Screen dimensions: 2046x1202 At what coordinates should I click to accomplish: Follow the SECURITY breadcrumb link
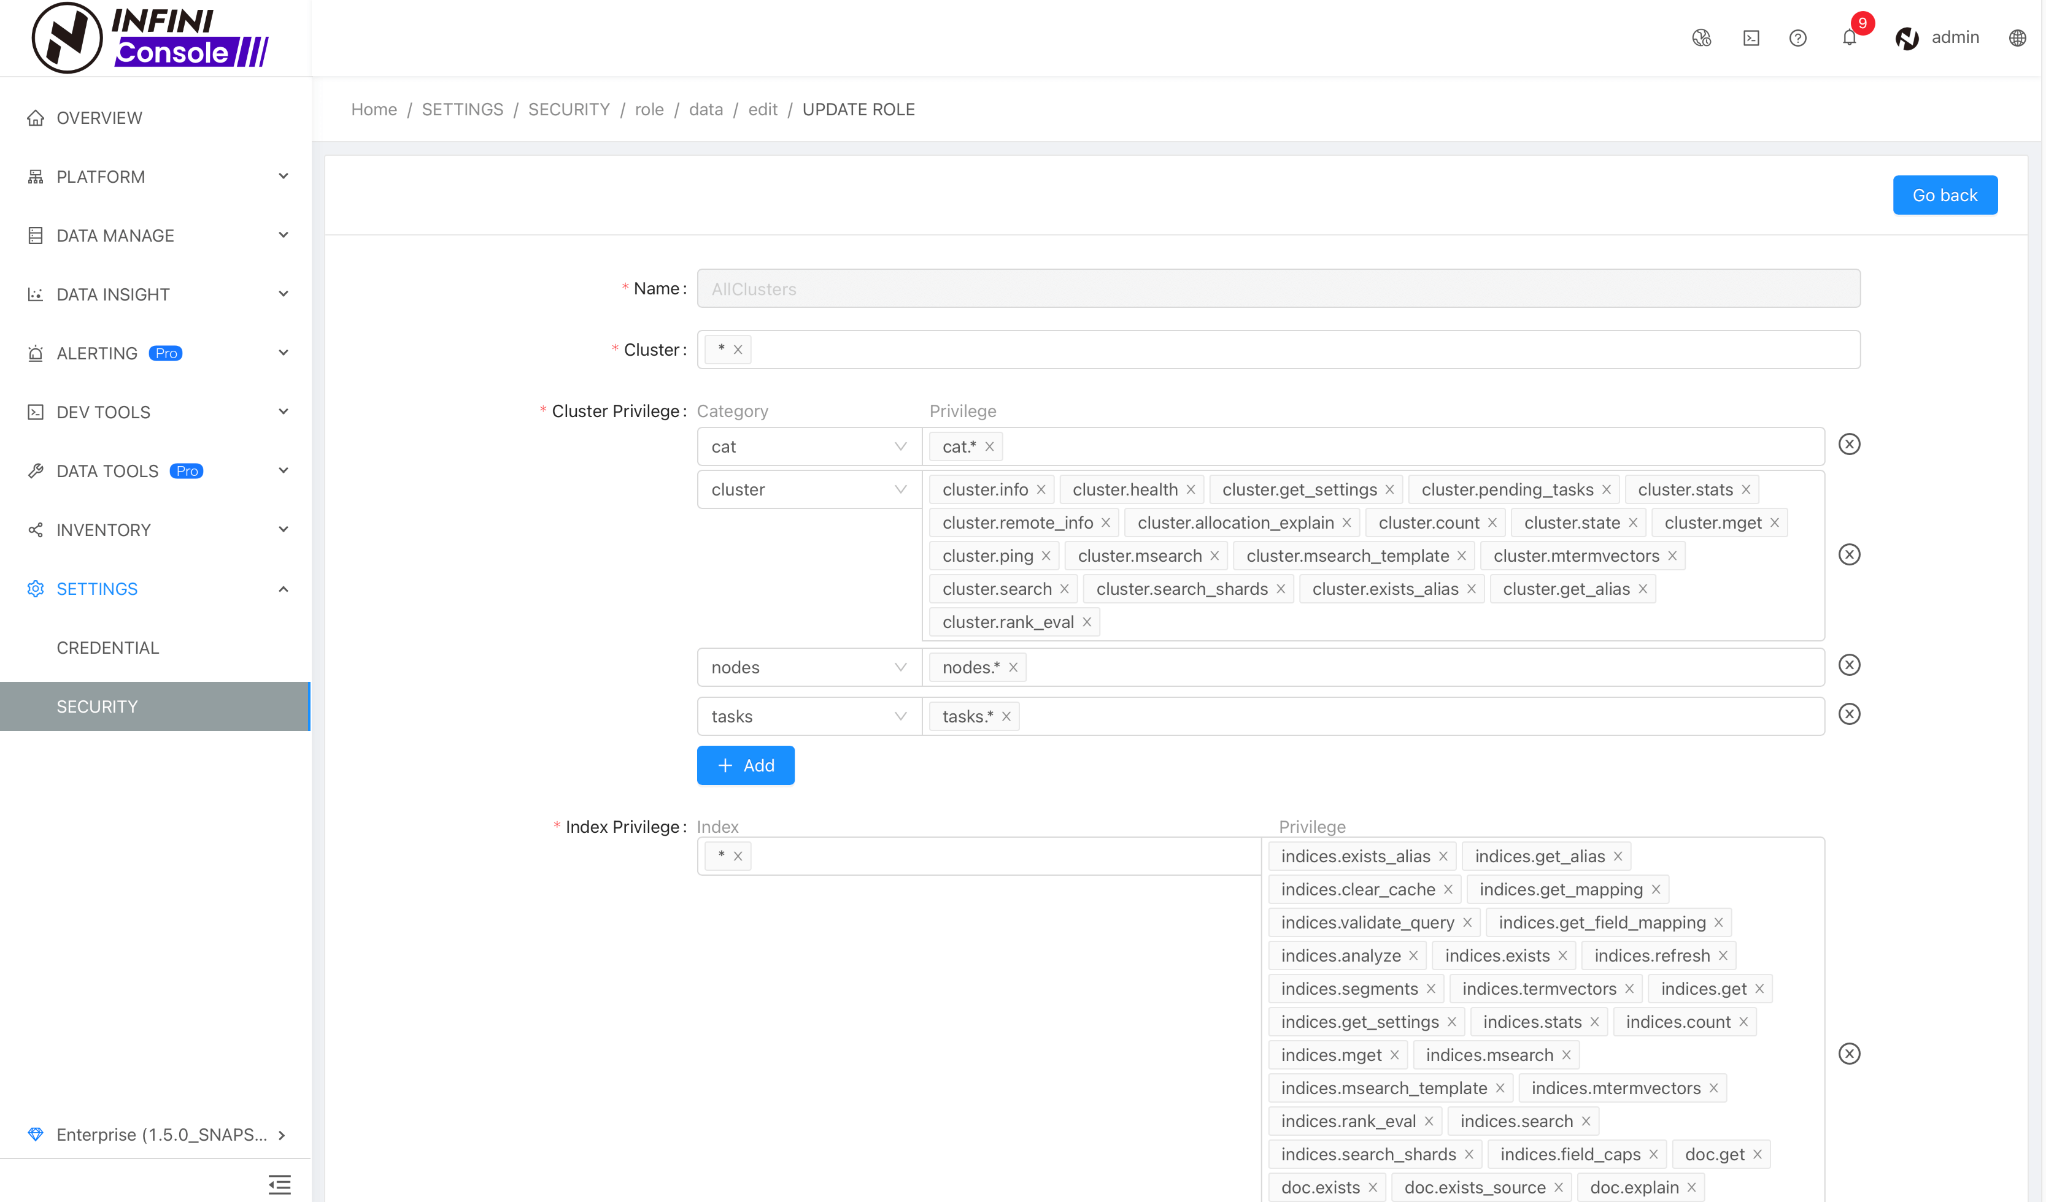568,110
